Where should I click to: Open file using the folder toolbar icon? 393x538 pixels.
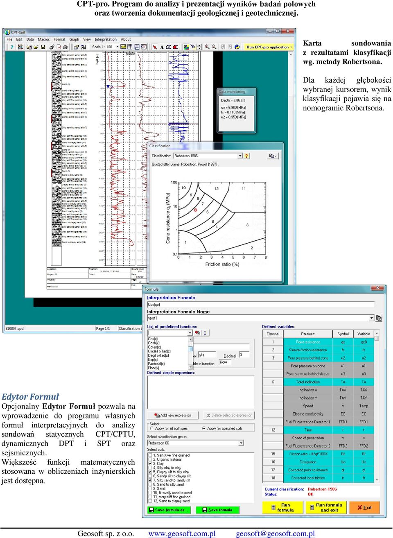[x=36, y=47]
